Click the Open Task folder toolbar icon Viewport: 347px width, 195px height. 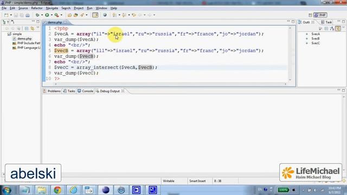coord(76,15)
